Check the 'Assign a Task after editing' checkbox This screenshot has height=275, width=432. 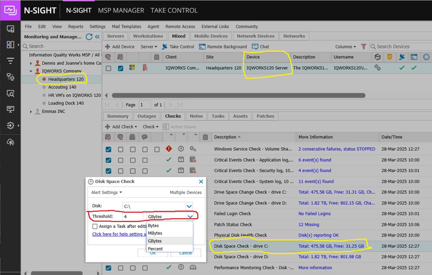click(x=95, y=226)
